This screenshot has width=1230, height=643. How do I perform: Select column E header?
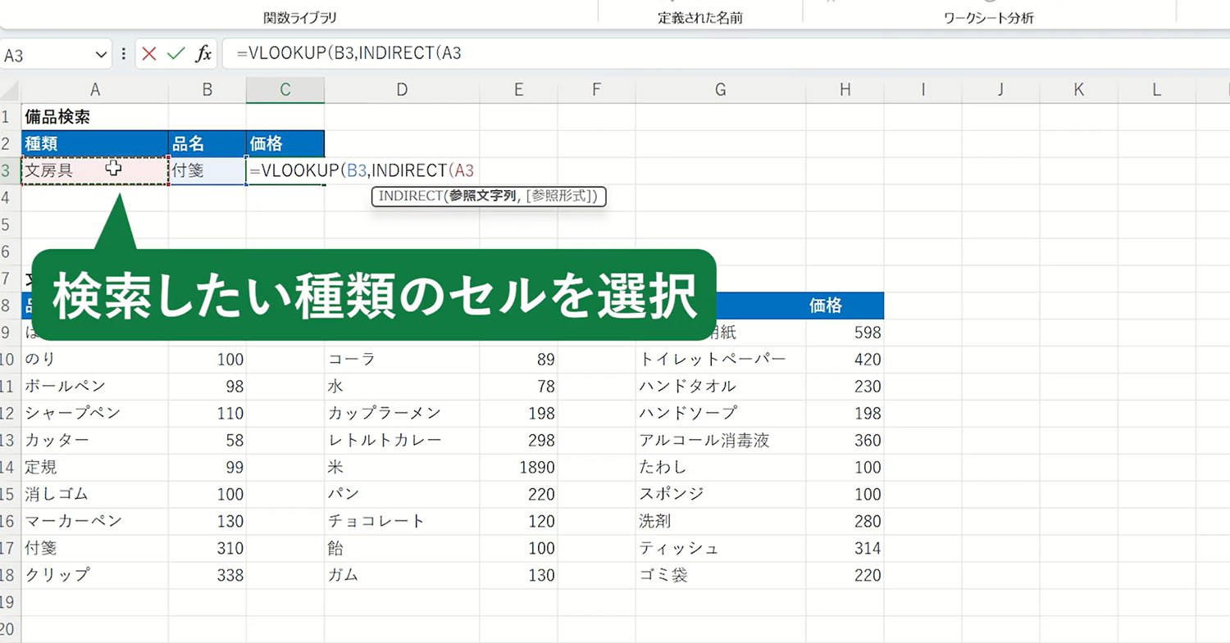(x=518, y=90)
